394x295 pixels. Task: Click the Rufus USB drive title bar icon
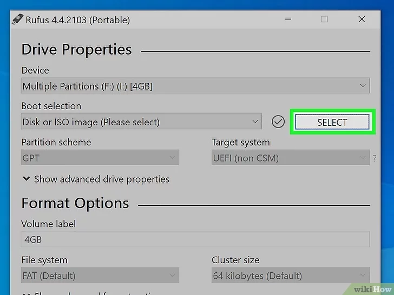[x=17, y=19]
